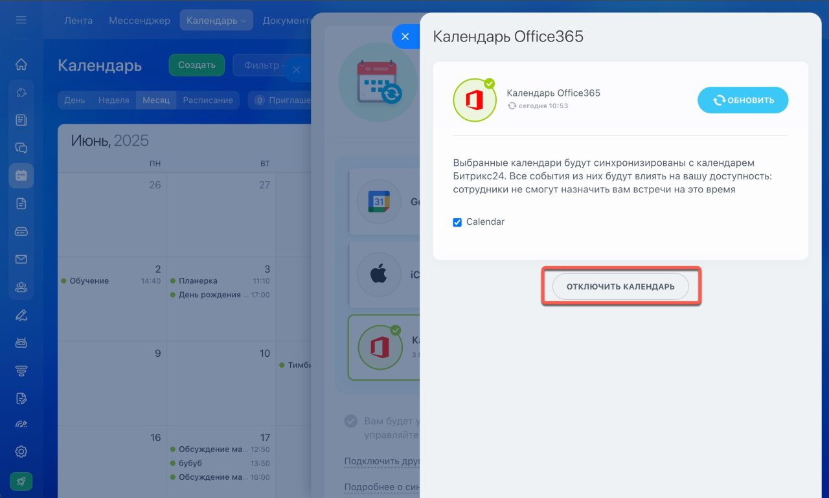
Task: Select the day cell numbered 9
Action: (112, 383)
